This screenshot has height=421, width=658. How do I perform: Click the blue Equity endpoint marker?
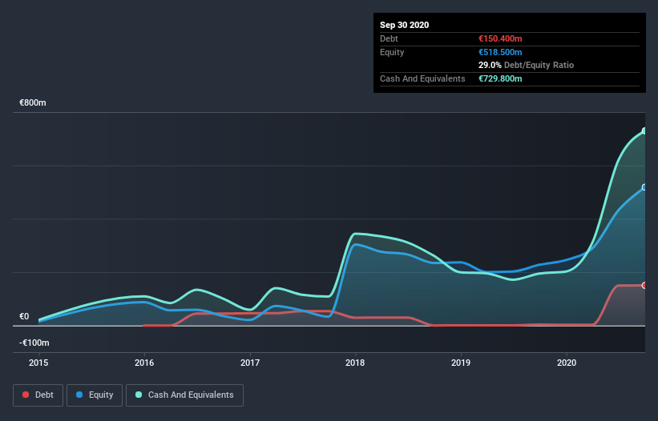(x=644, y=187)
